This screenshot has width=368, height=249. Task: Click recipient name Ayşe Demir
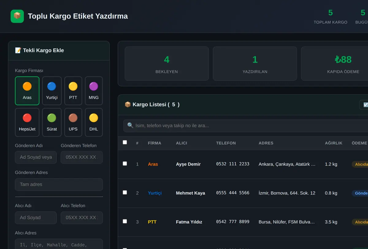[x=188, y=164]
